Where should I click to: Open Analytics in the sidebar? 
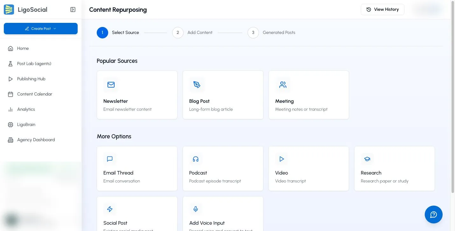click(41, 109)
